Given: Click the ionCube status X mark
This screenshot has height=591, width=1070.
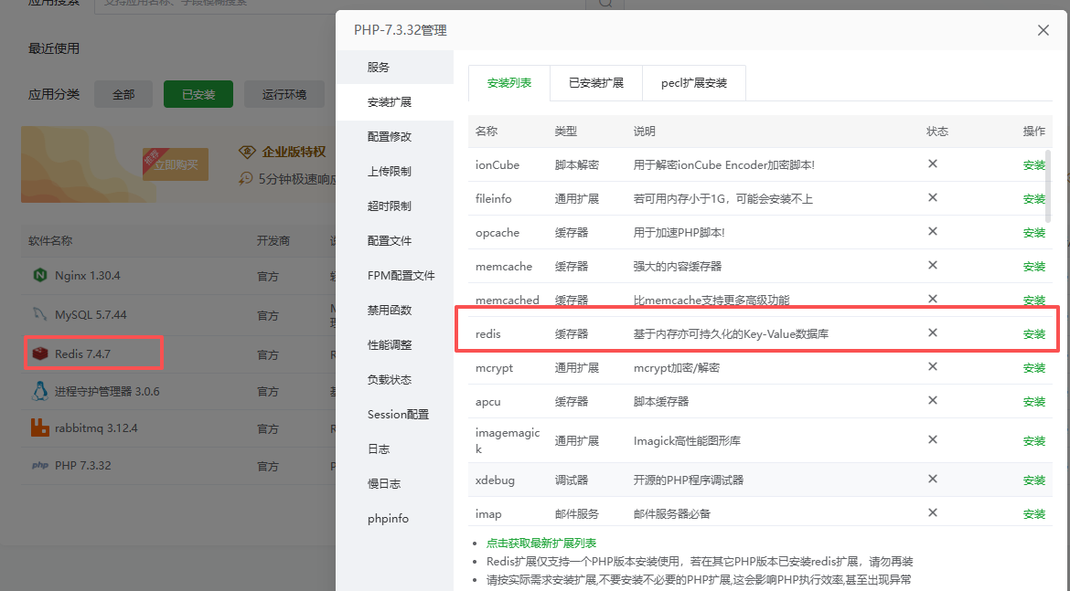Looking at the screenshot, I should 932,164.
